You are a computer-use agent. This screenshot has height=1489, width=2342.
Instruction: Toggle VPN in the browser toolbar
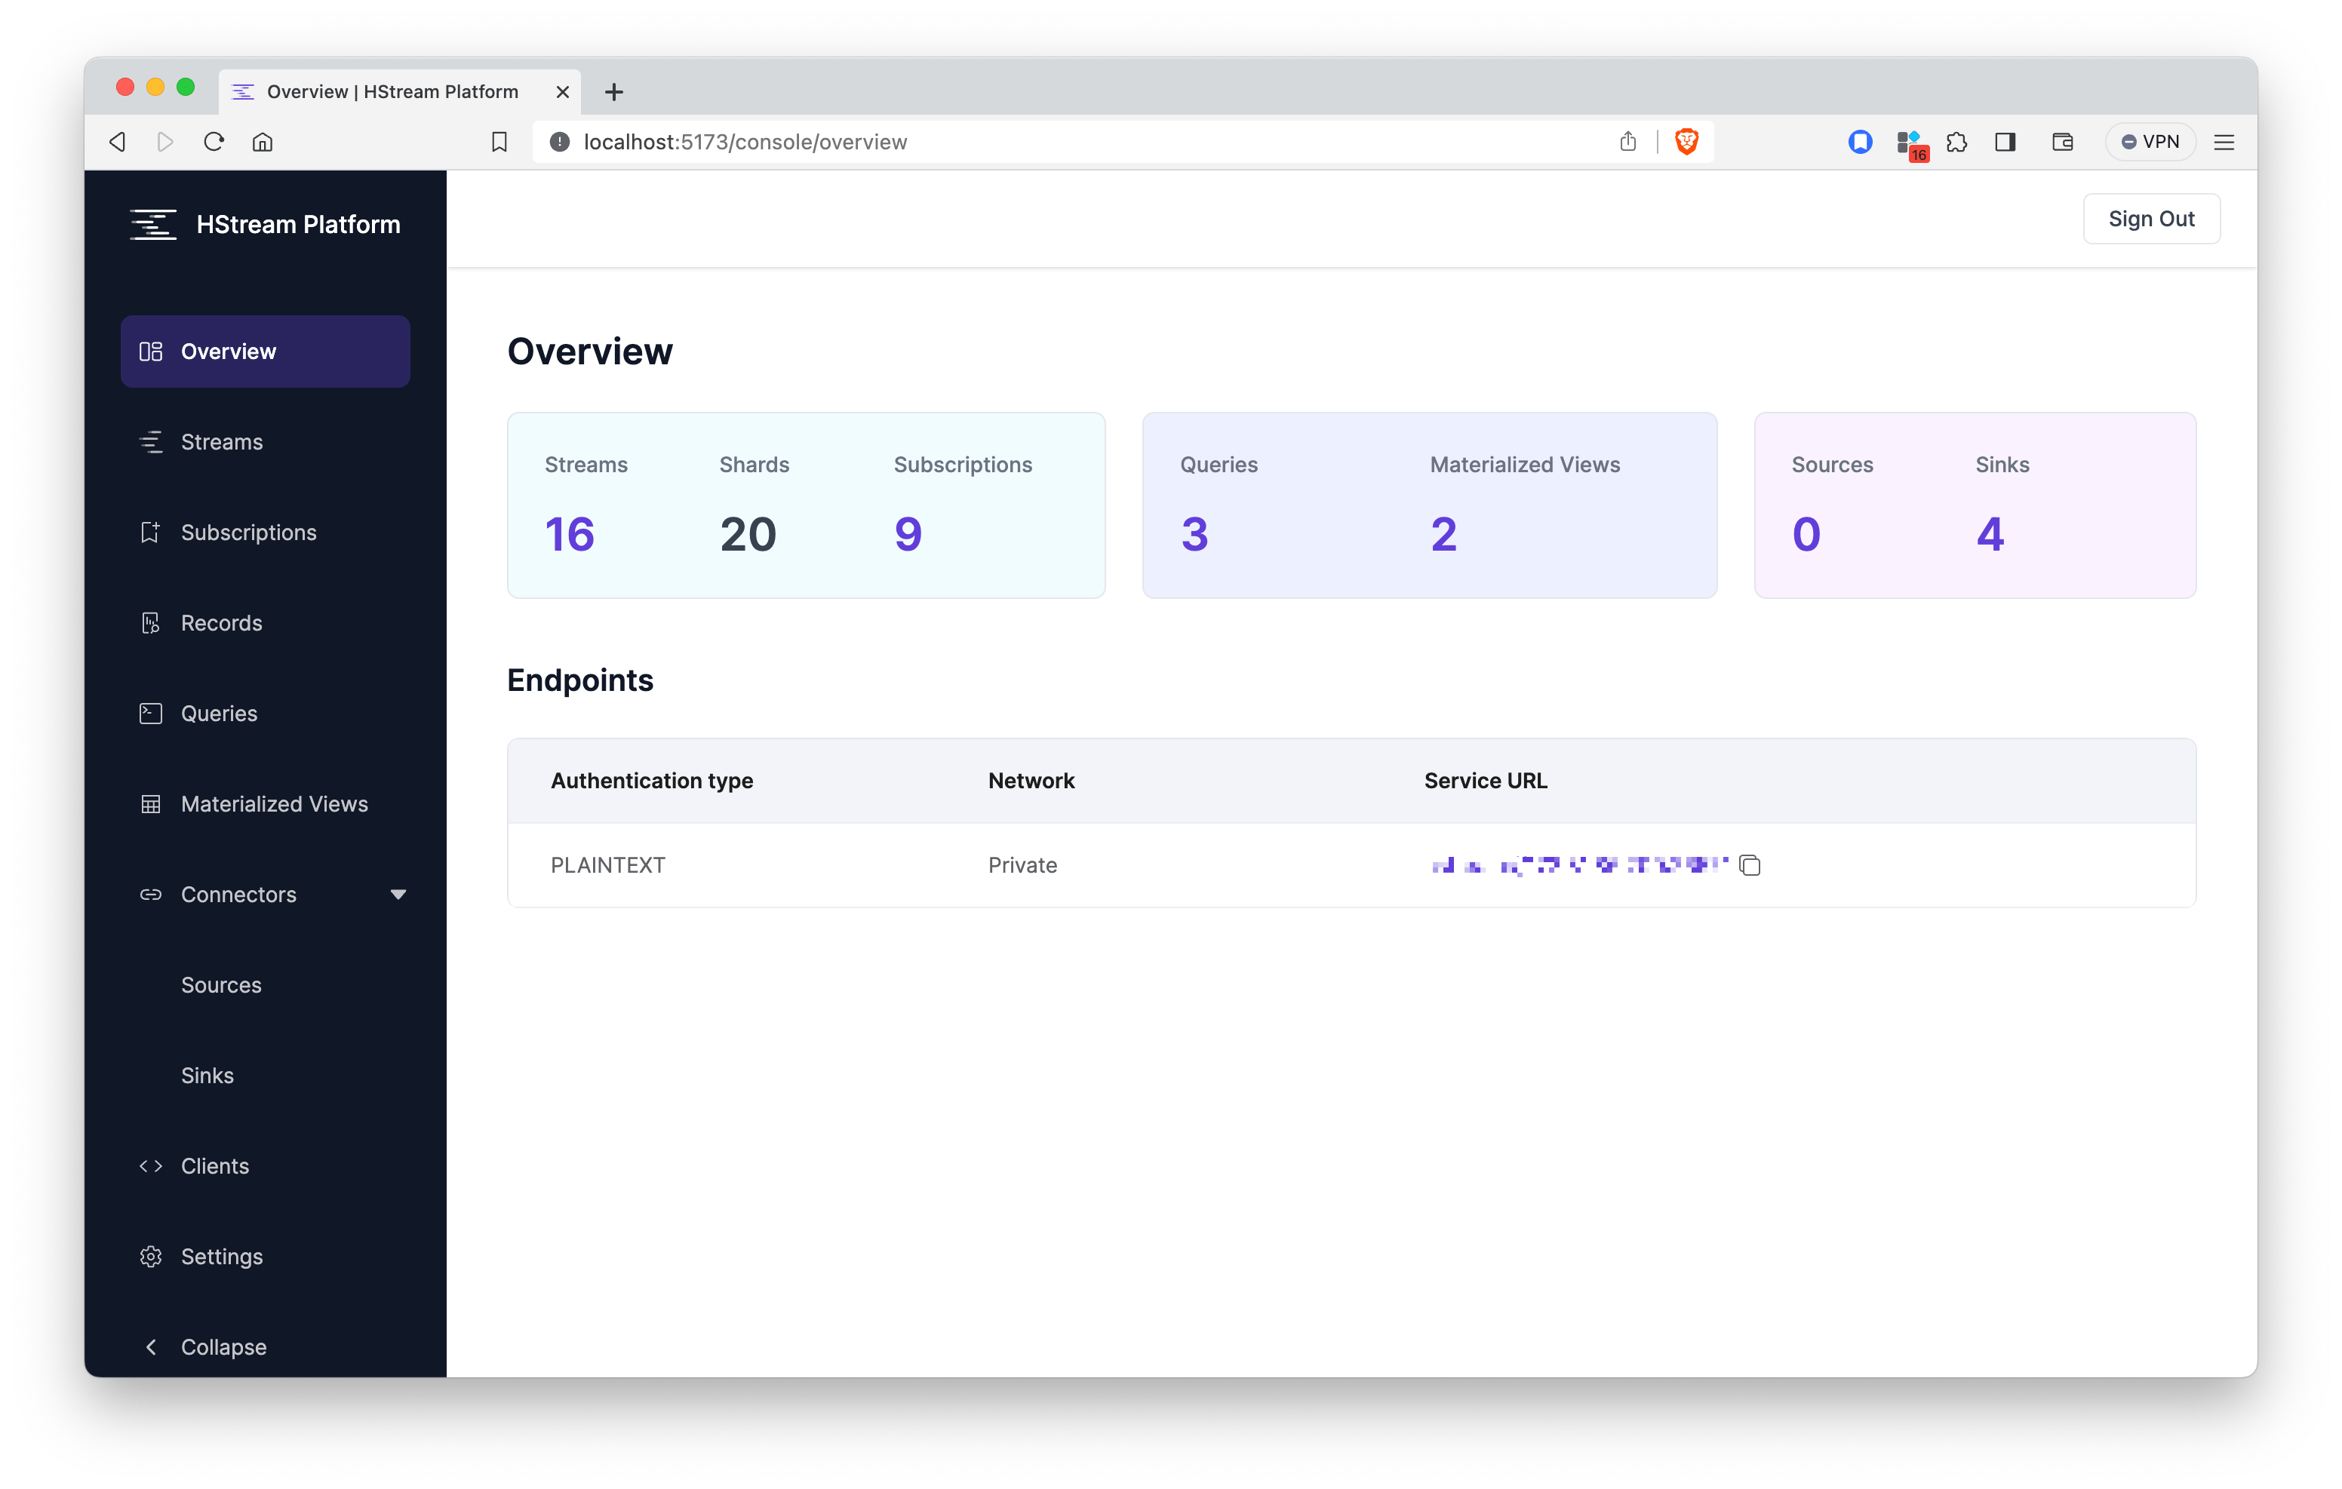2150,141
